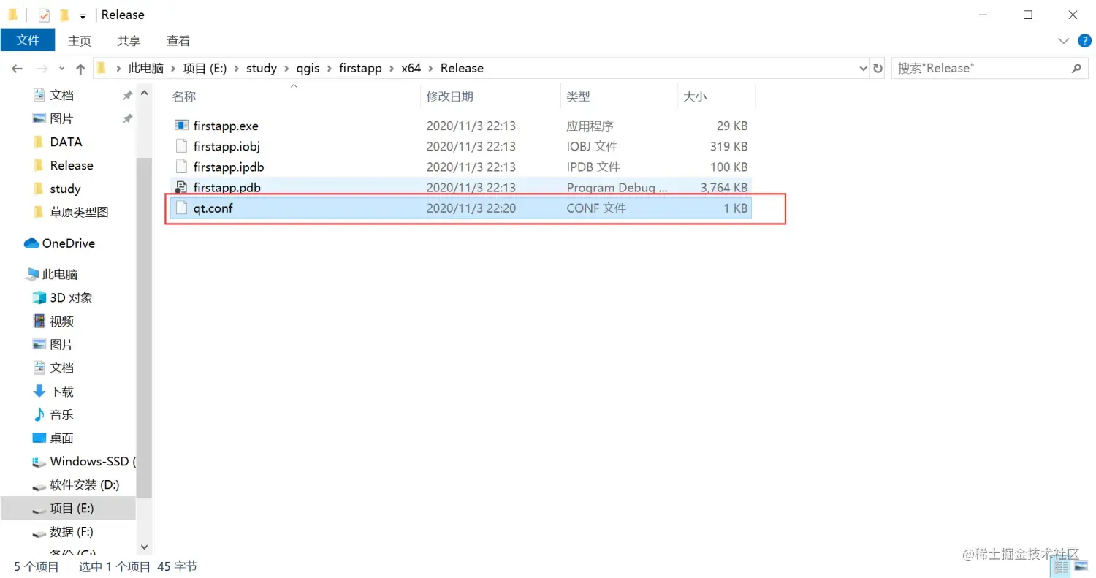Click the navigation pane scrollbar thumb

[144, 327]
